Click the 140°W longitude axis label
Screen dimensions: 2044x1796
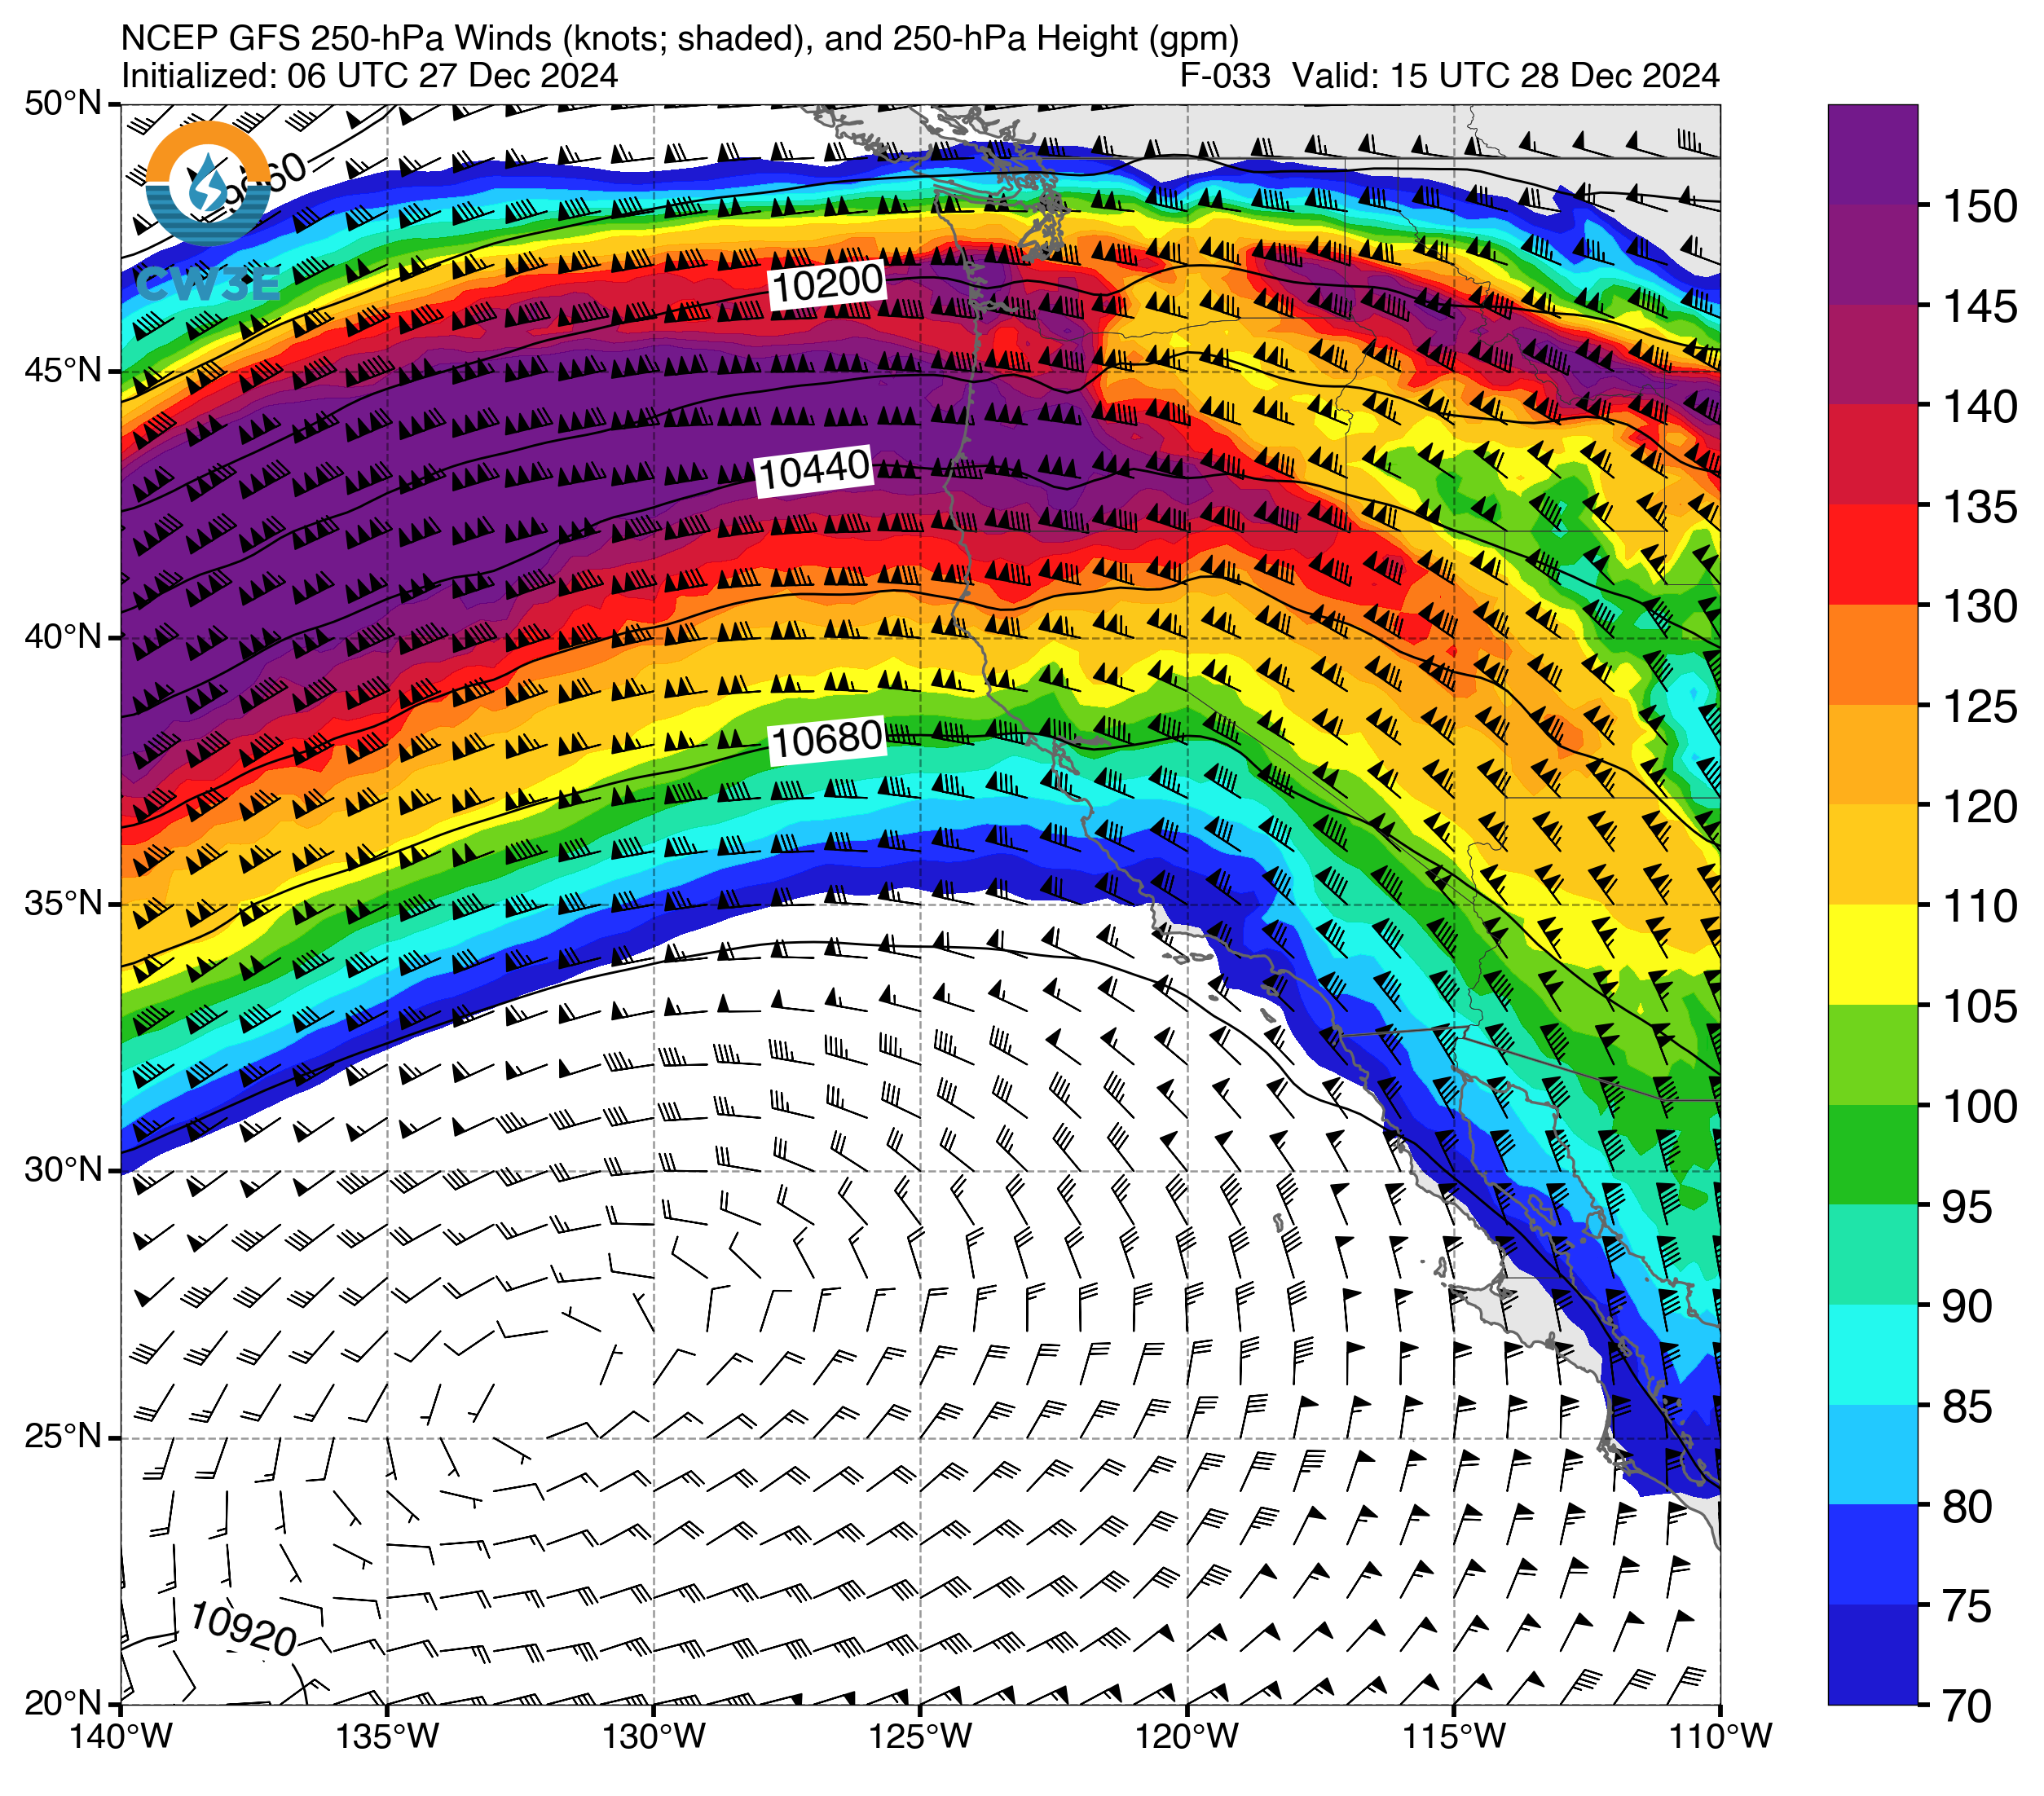pos(121,1737)
